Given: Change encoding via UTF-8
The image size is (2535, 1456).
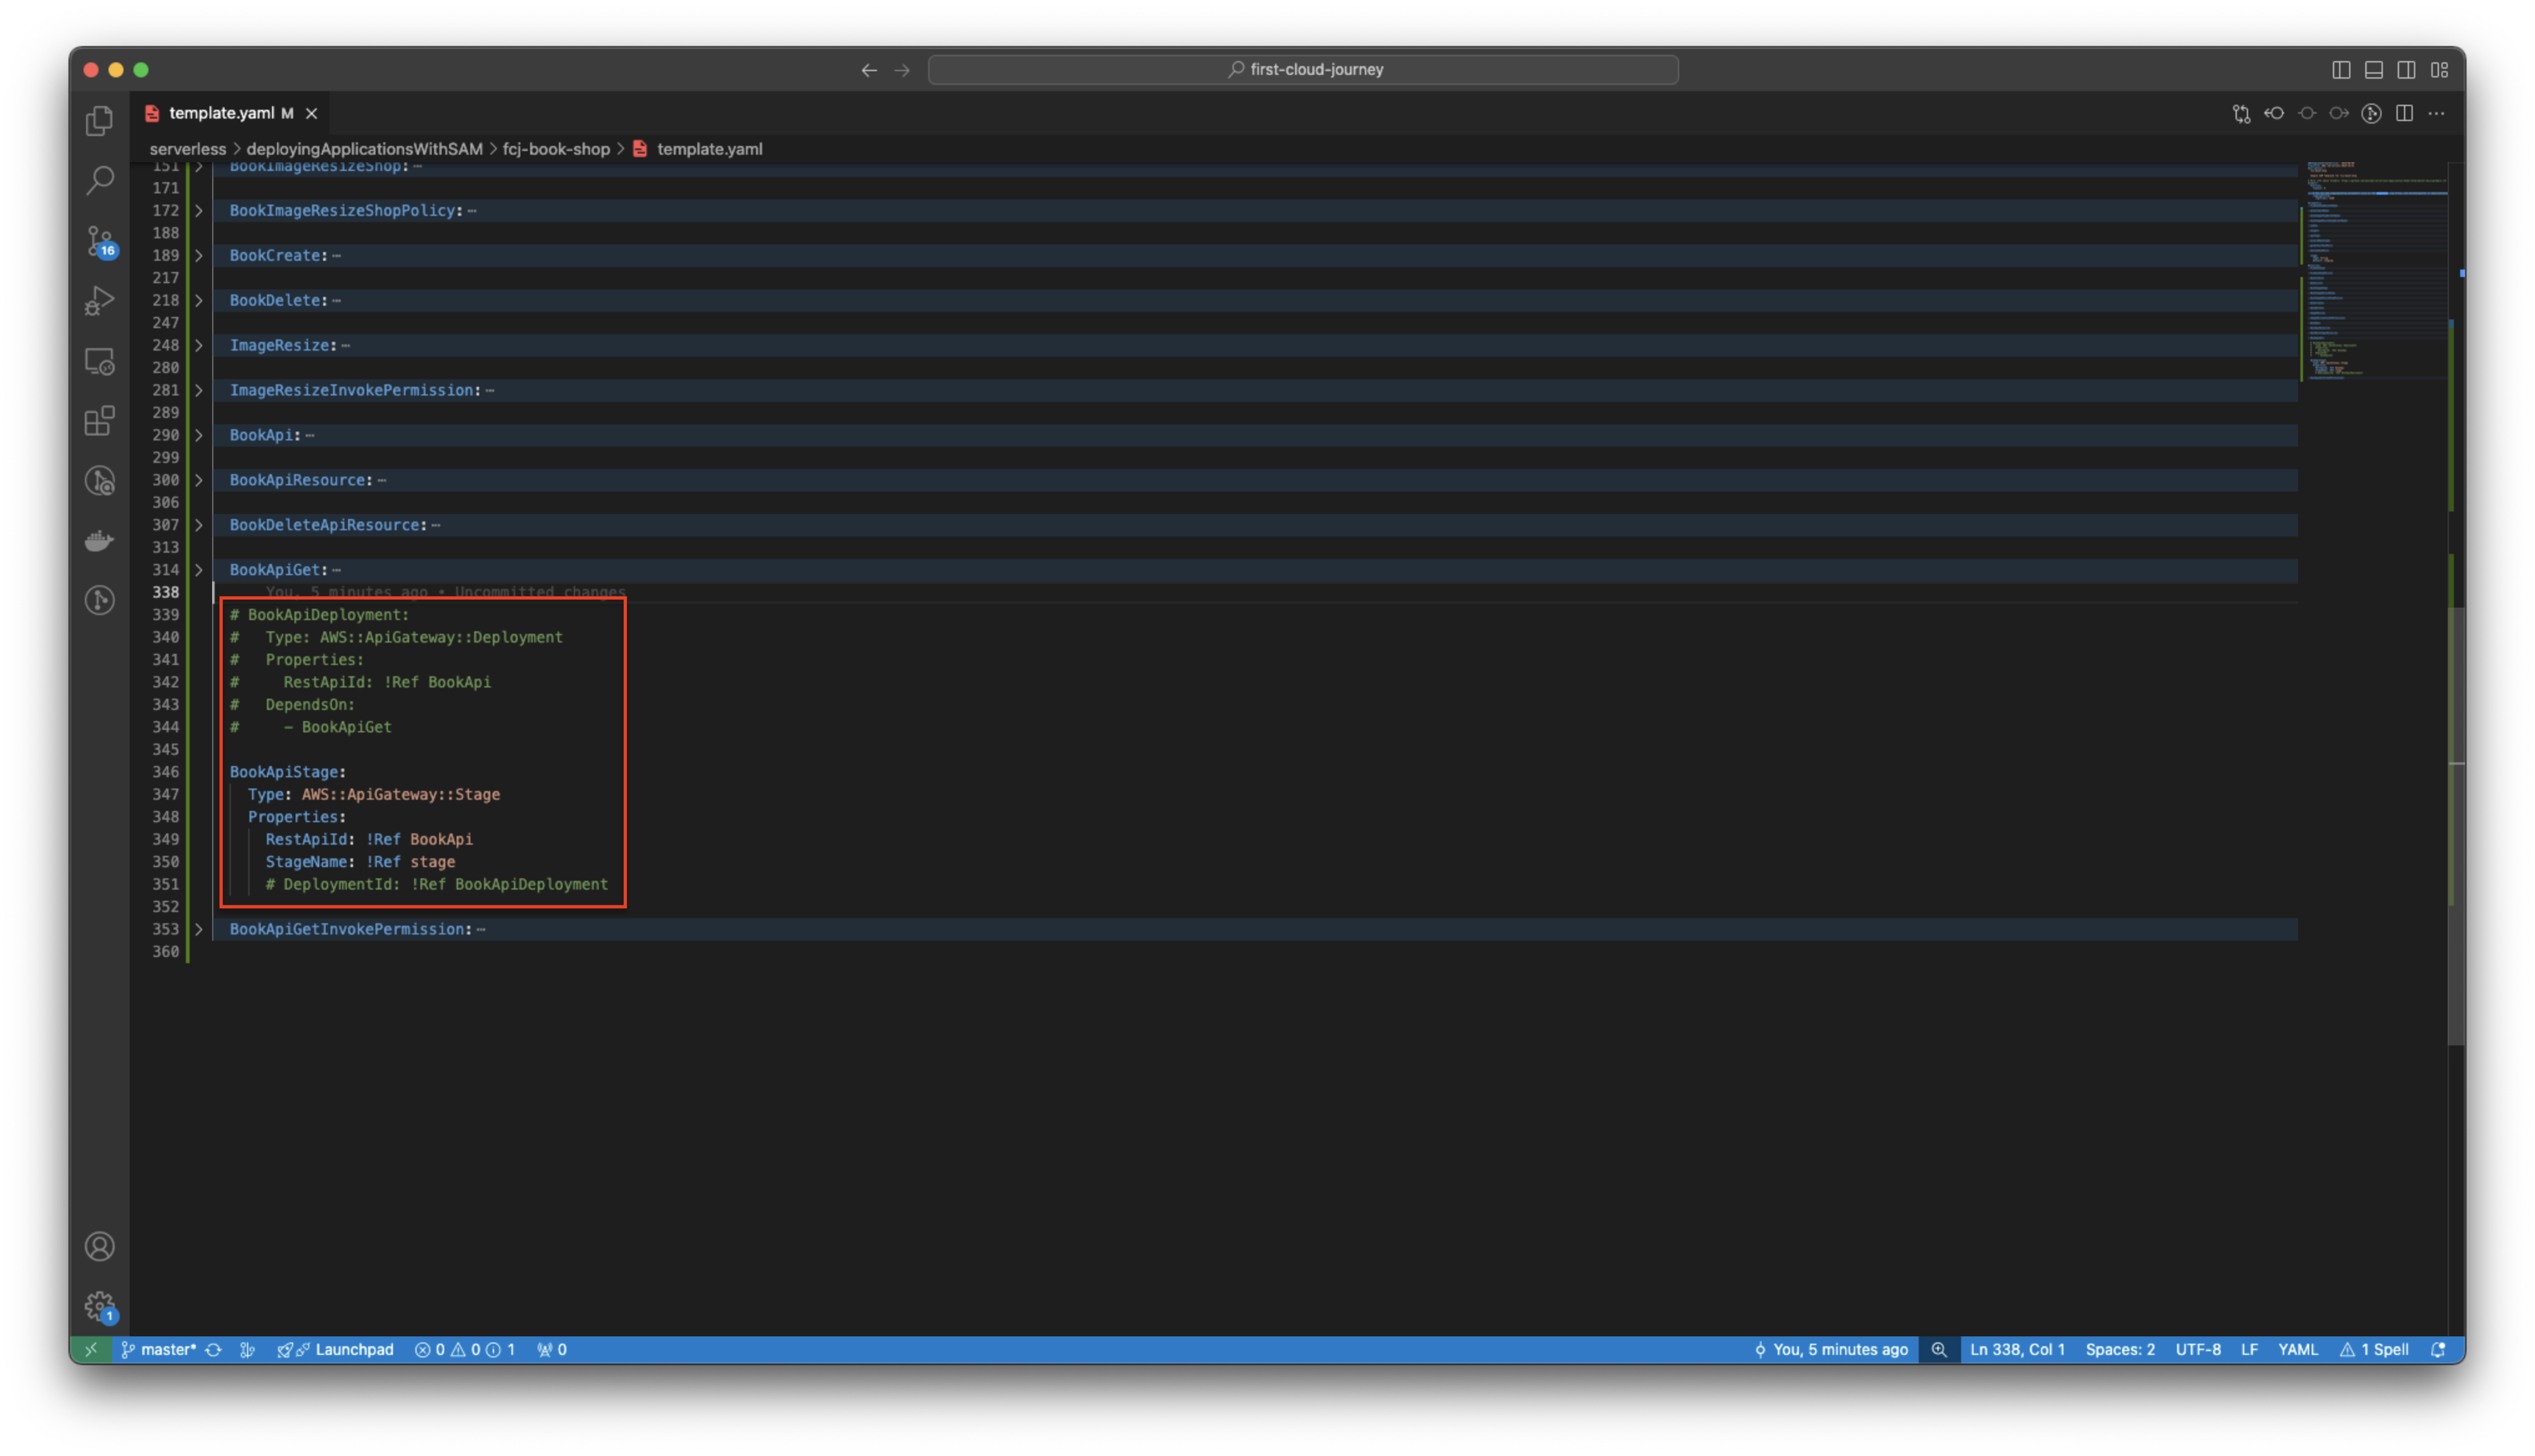Looking at the screenshot, I should [2198, 1350].
